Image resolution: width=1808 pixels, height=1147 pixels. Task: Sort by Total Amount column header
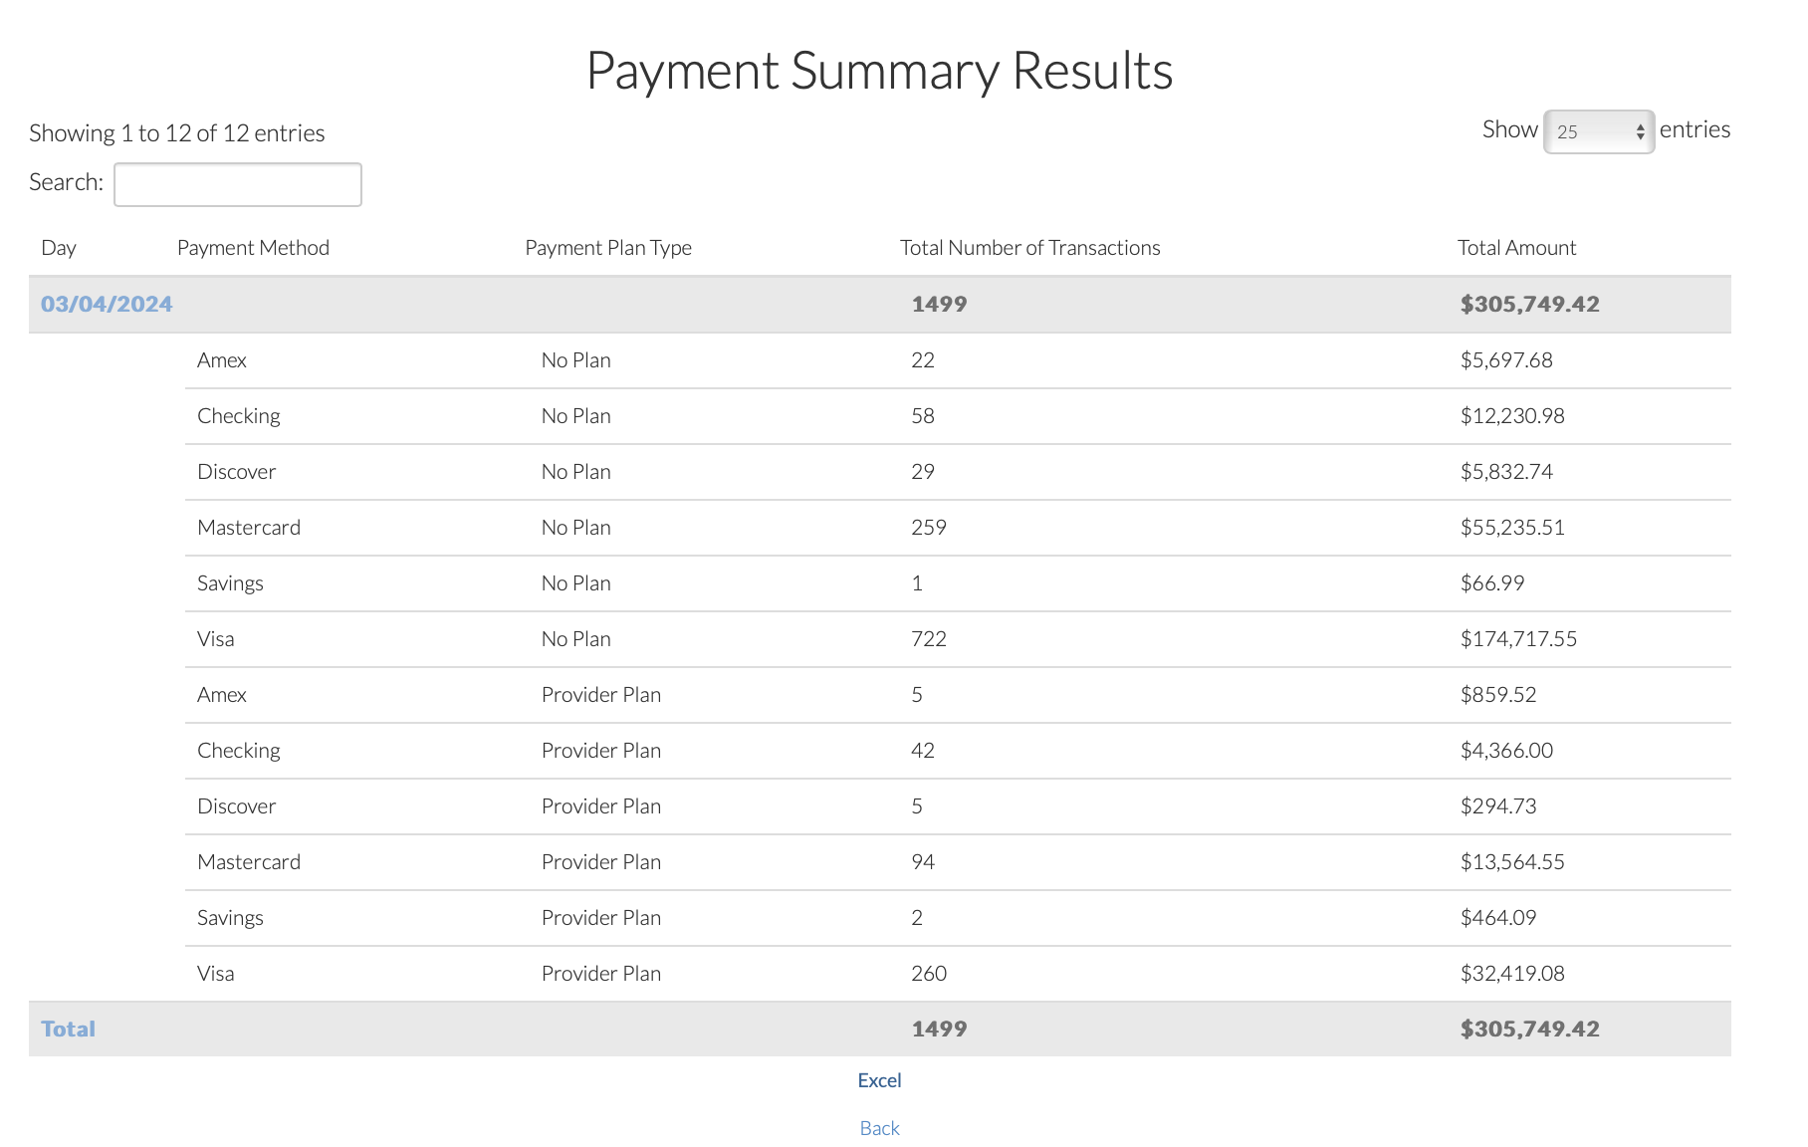(x=1515, y=248)
